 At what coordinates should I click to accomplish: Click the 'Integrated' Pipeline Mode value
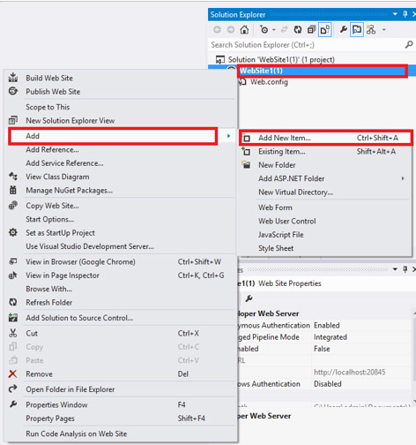pos(331,337)
